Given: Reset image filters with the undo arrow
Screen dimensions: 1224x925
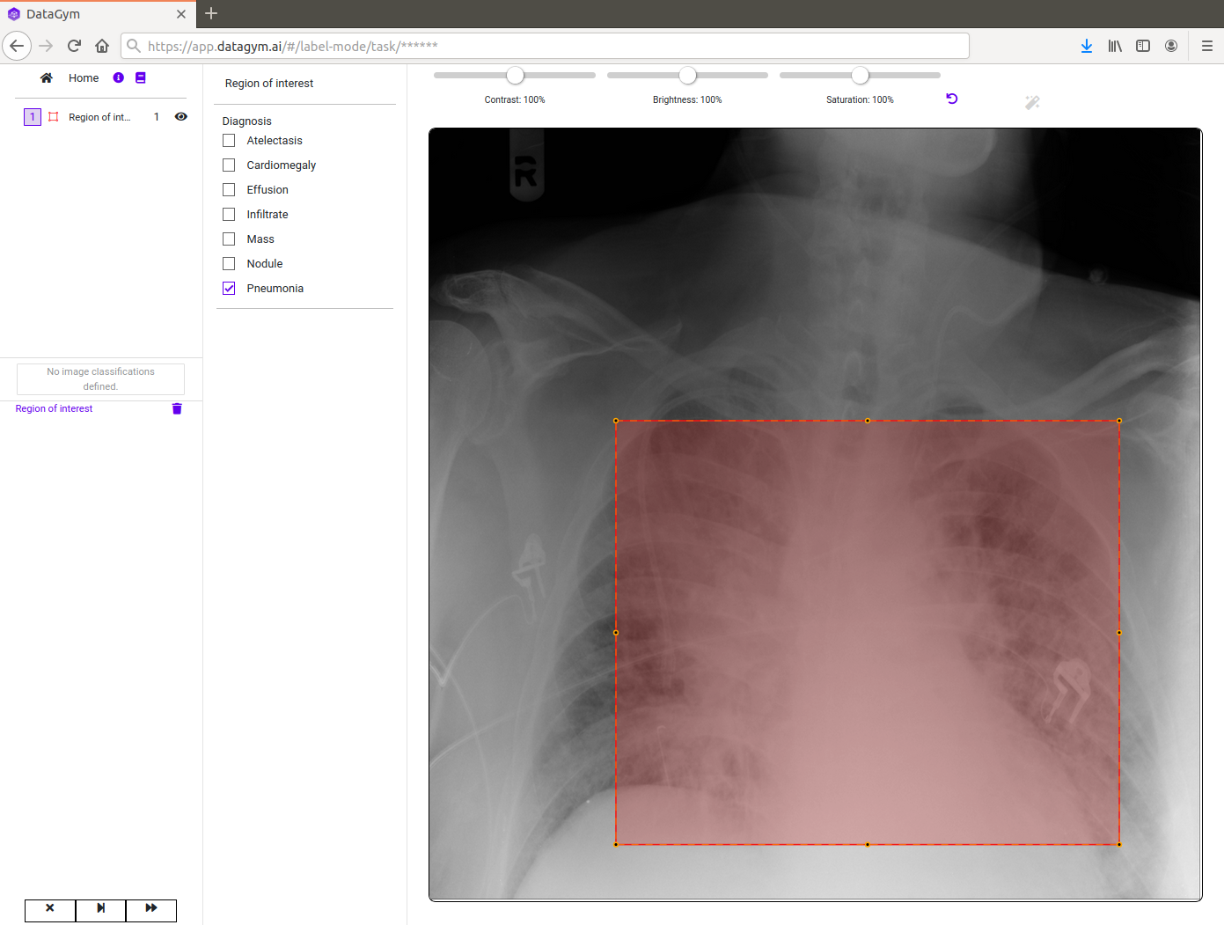Looking at the screenshot, I should click(x=951, y=99).
